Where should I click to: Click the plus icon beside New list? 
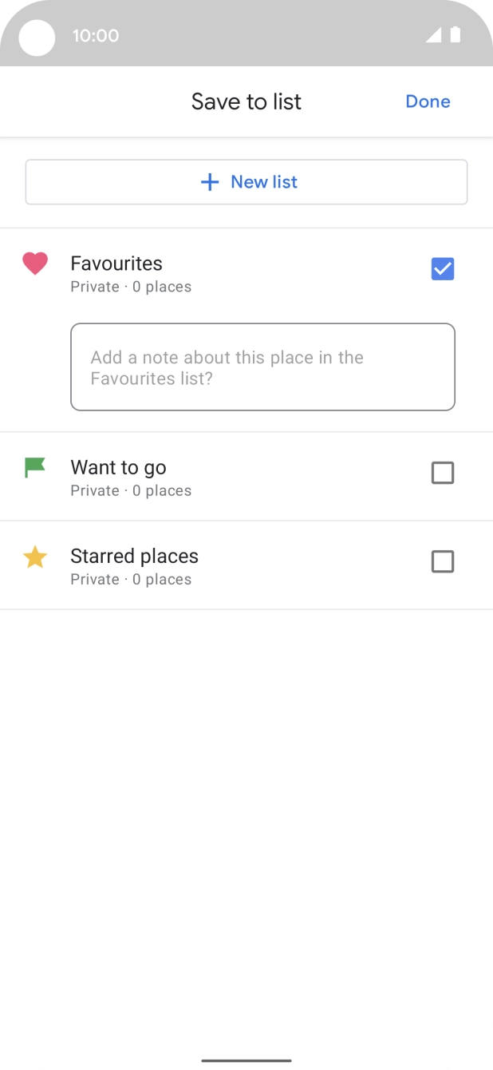click(210, 183)
